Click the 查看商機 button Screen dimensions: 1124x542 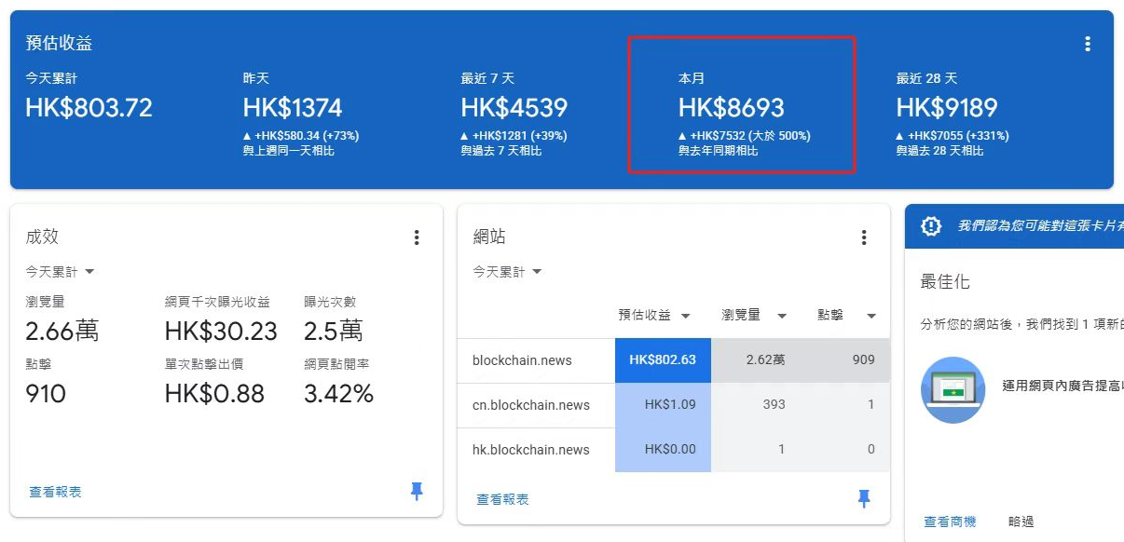(950, 522)
